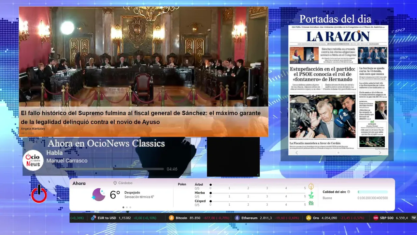This screenshot has width=417, height=235.
Task: Click 'Sensación térmica 6°' text
Action: pyautogui.click(x=139, y=197)
